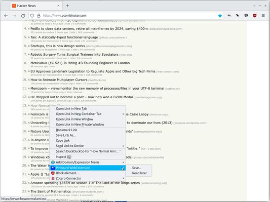Expand Open Link in New Container Tab submenu

click(88, 114)
